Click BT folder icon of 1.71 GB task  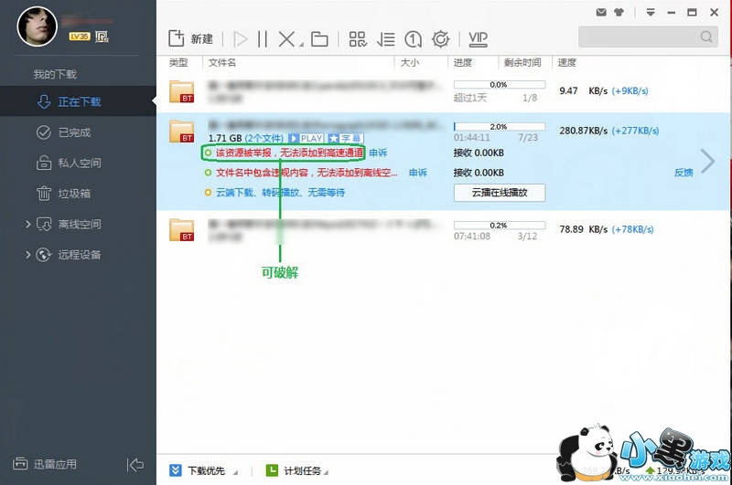(x=181, y=132)
